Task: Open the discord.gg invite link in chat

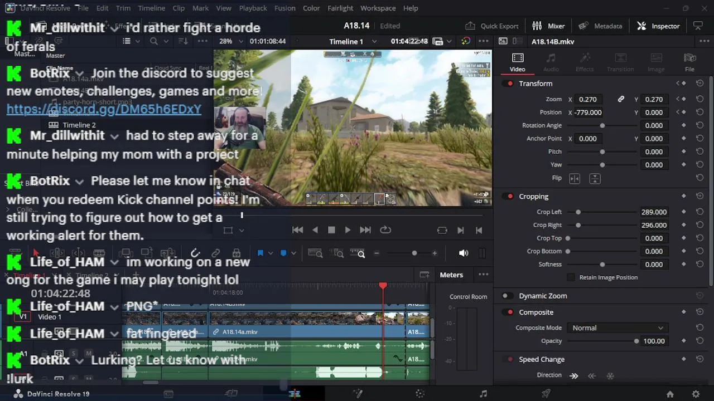Action: [x=104, y=109]
